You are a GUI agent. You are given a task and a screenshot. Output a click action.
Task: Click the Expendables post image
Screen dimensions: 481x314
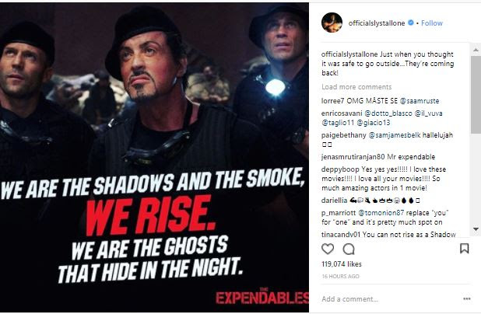[154, 158]
